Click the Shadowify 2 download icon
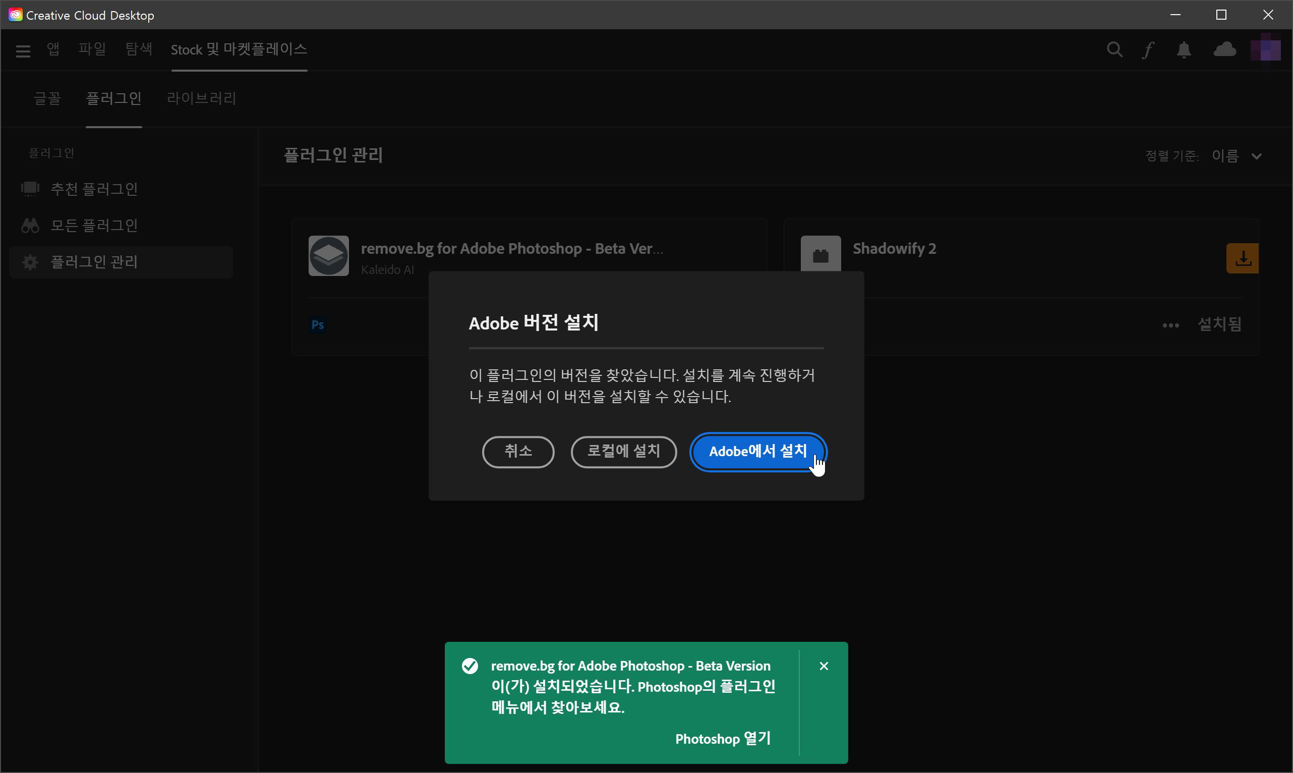 click(x=1243, y=258)
